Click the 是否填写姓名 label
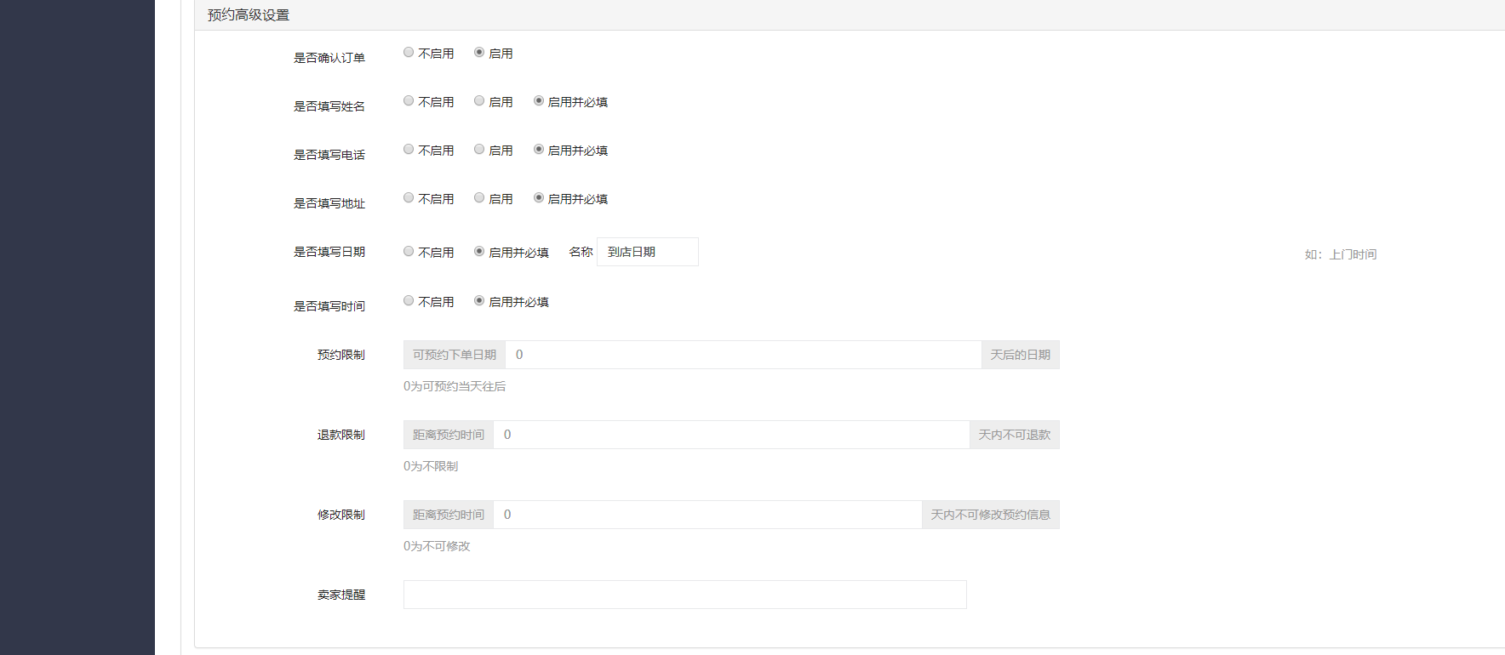This screenshot has width=1505, height=655. tap(329, 106)
